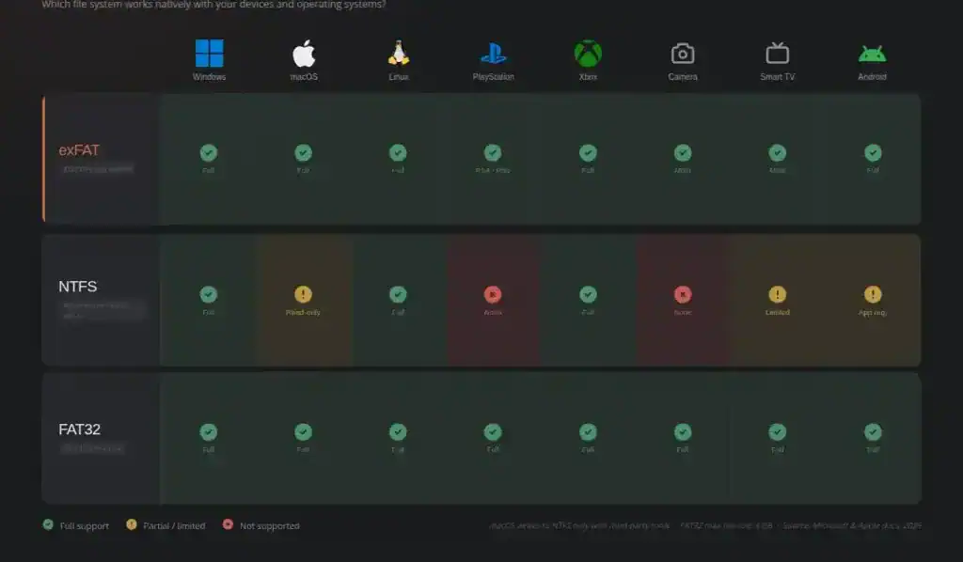
Task: Click the Camera icon in header
Action: coord(683,54)
